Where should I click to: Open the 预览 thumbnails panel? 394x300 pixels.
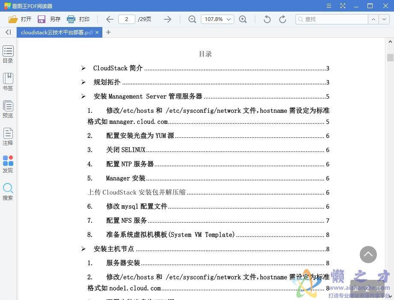tap(8, 109)
